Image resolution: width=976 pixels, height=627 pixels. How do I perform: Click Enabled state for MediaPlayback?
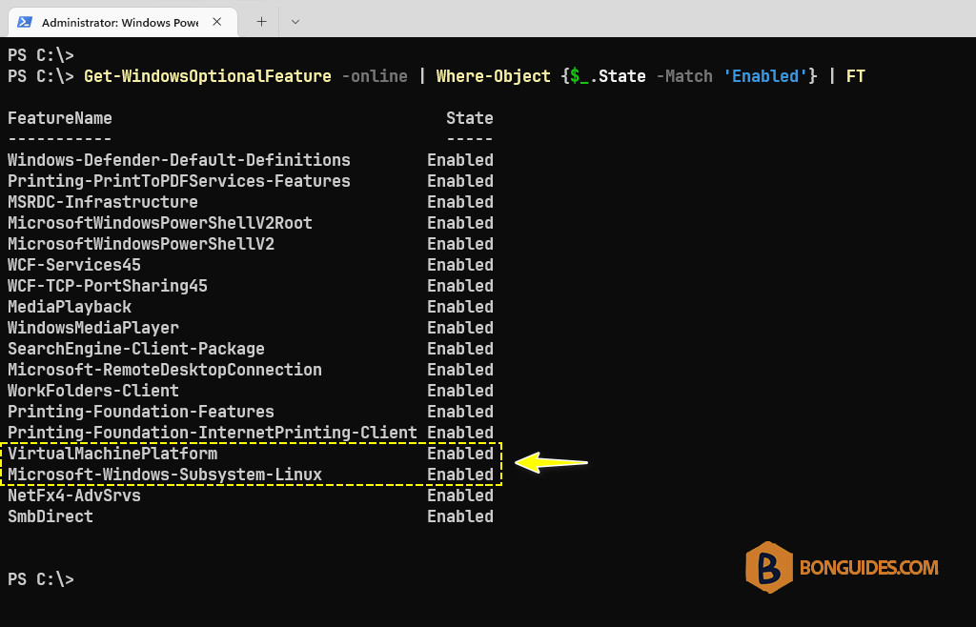(x=460, y=307)
